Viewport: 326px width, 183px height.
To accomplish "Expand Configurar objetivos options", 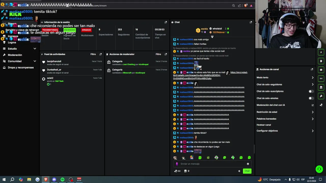I will 313,131.
